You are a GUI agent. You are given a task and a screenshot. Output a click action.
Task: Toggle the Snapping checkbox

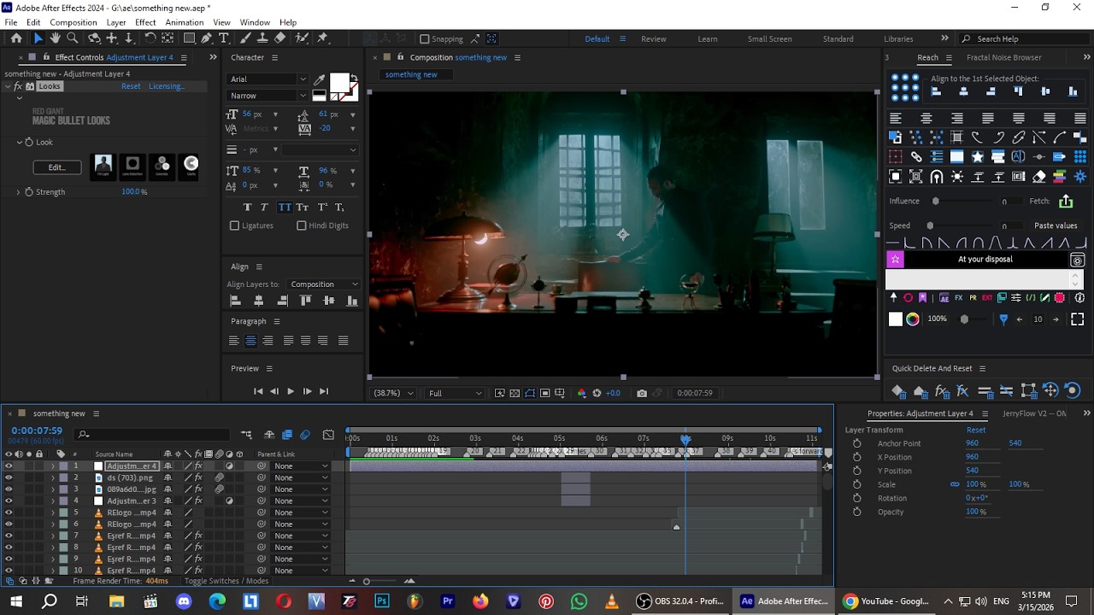tap(425, 38)
